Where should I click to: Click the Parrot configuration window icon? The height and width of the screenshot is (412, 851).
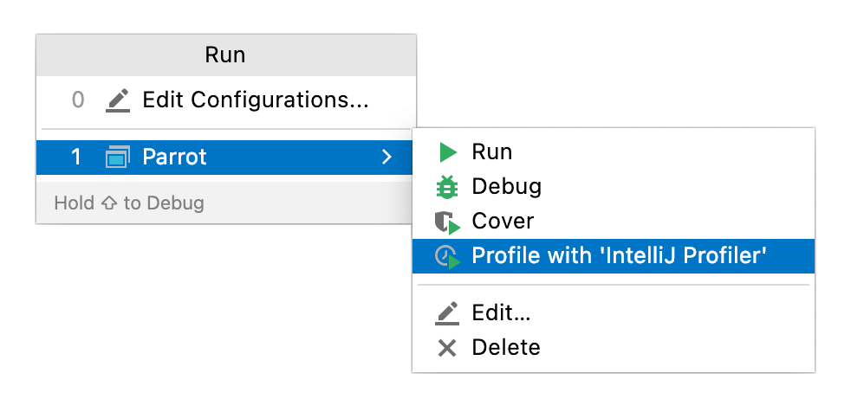(x=118, y=158)
